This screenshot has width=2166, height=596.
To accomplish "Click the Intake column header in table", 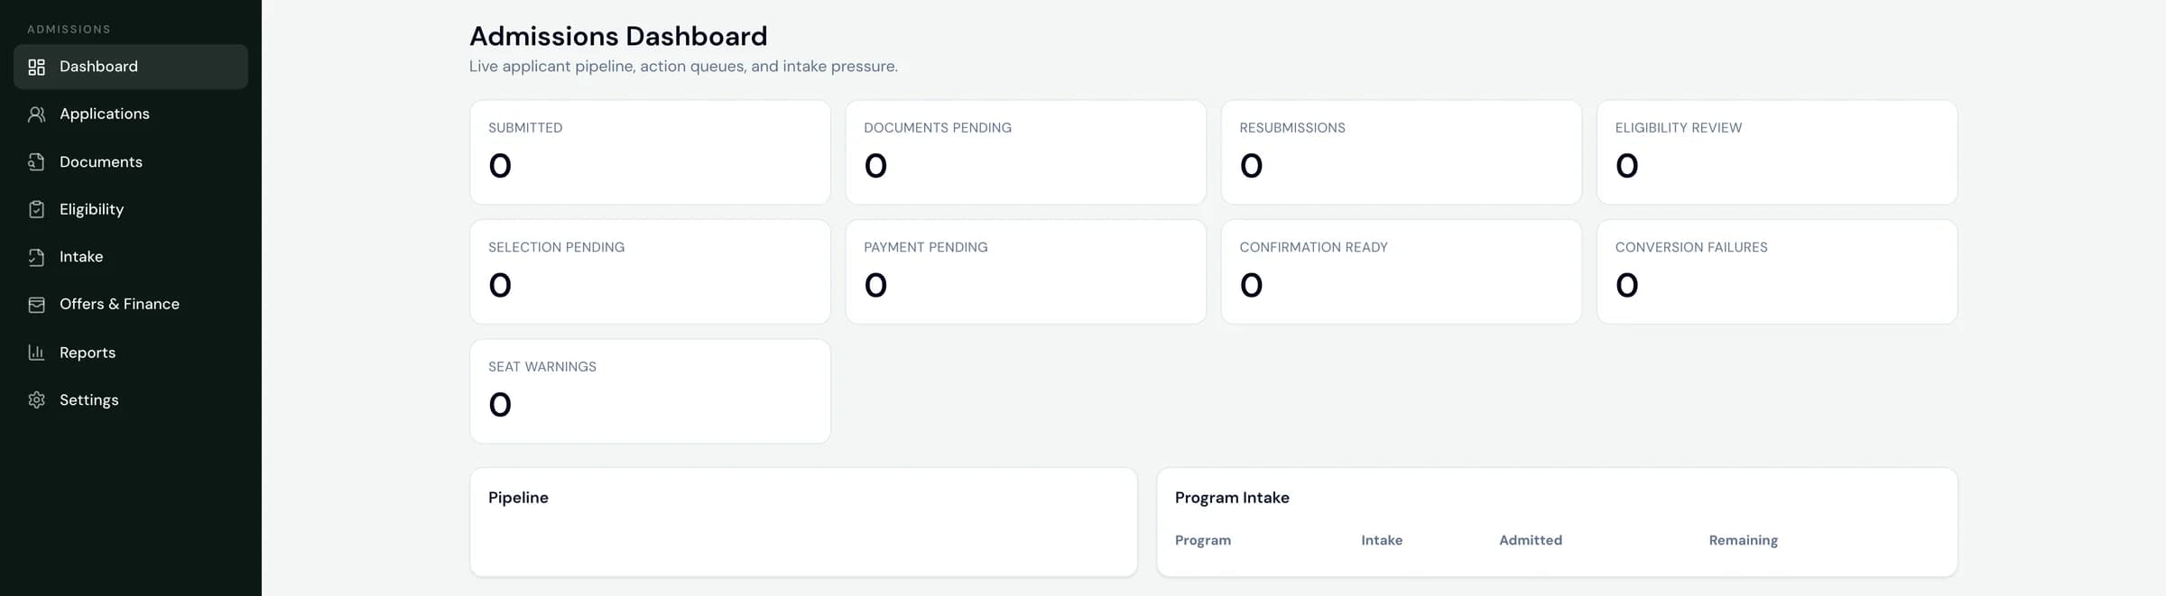I will pyautogui.click(x=1382, y=540).
